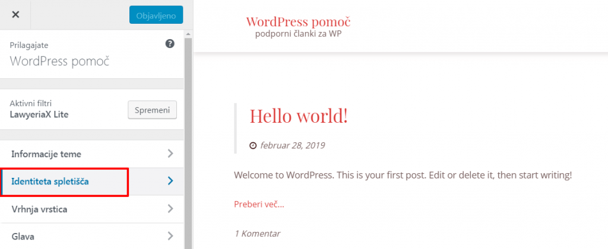Click the sidebar scrollbar up arrow
This screenshot has height=249, width=608.
188,34
